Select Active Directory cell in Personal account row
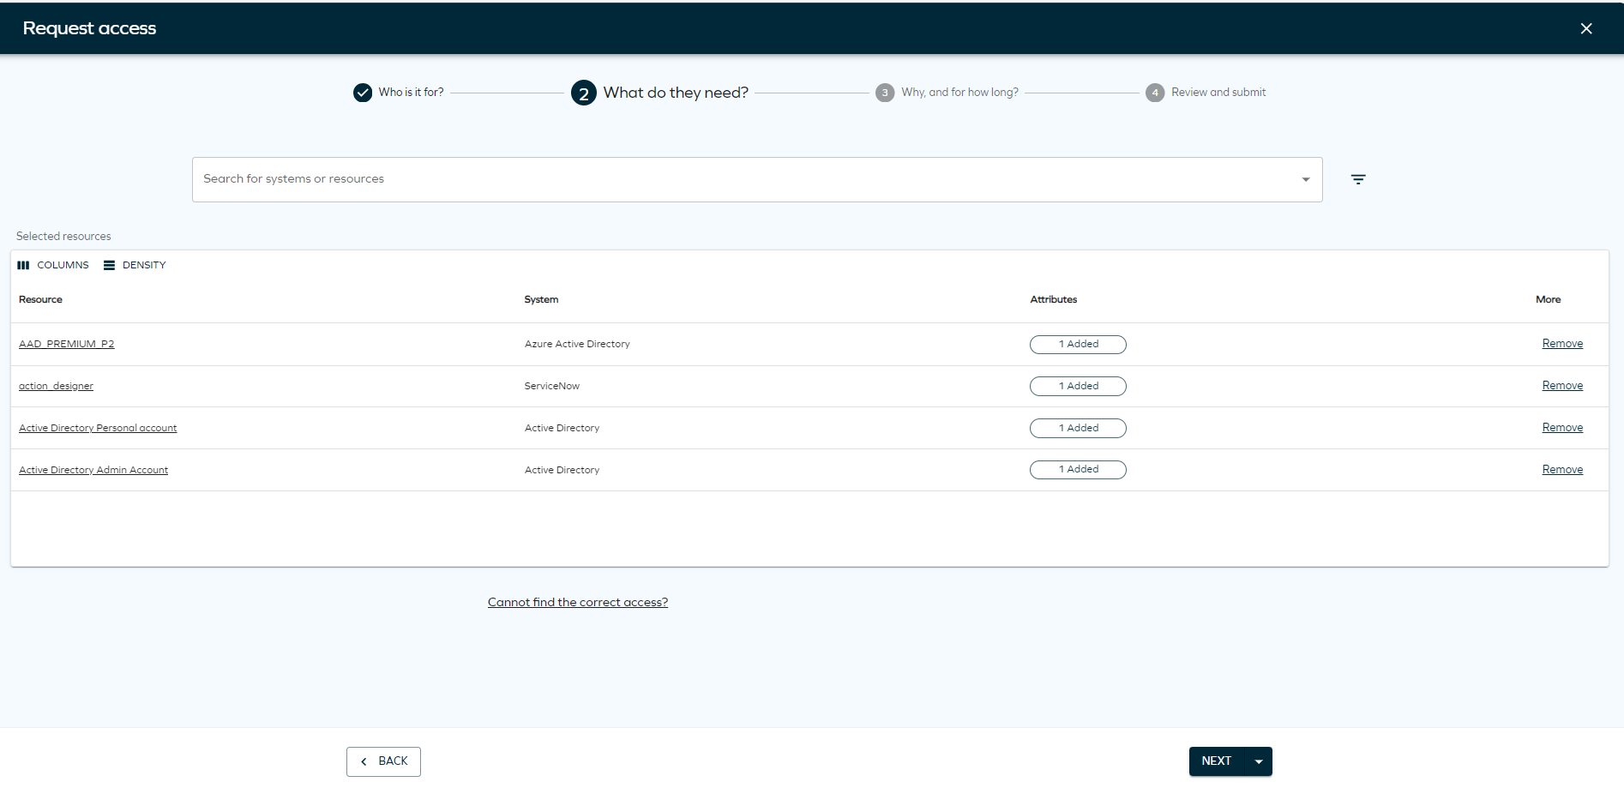The image size is (1624, 788). 562,428
